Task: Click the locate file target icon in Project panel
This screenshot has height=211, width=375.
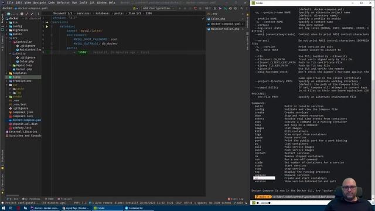Action: point(22,13)
